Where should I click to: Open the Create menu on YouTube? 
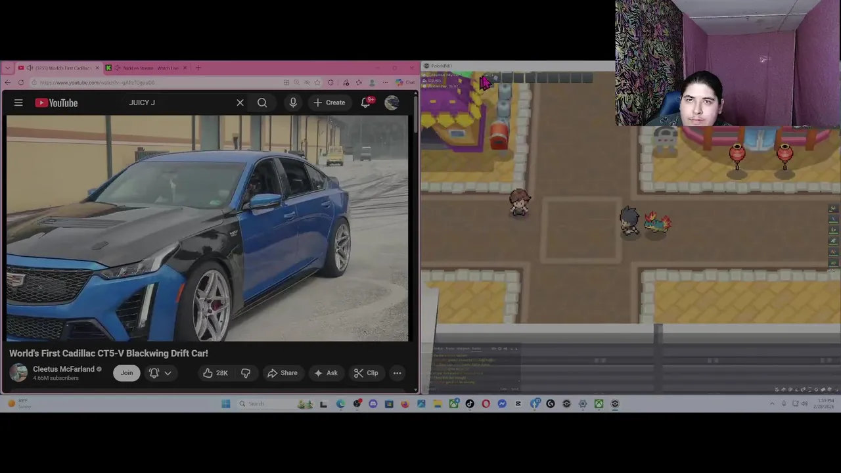pos(329,102)
